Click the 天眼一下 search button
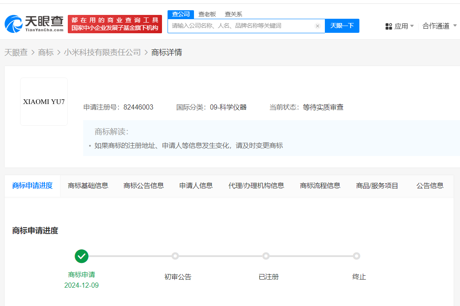This screenshot has width=460, height=306. pyautogui.click(x=342, y=26)
